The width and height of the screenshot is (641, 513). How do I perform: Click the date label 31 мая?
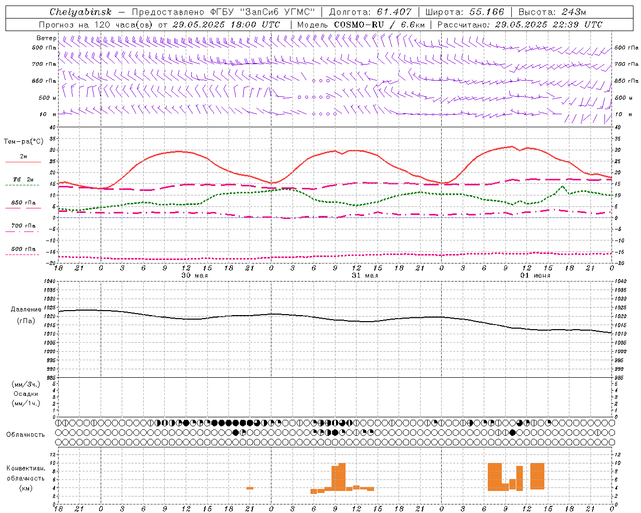point(365,276)
